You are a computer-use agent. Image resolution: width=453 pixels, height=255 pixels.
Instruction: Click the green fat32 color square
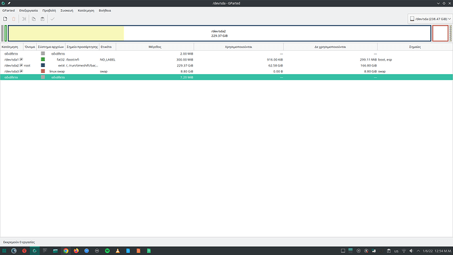[43, 59]
